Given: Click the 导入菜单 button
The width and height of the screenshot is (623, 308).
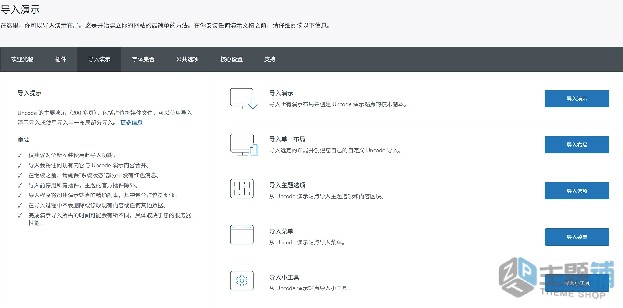Looking at the screenshot, I should [x=577, y=237].
